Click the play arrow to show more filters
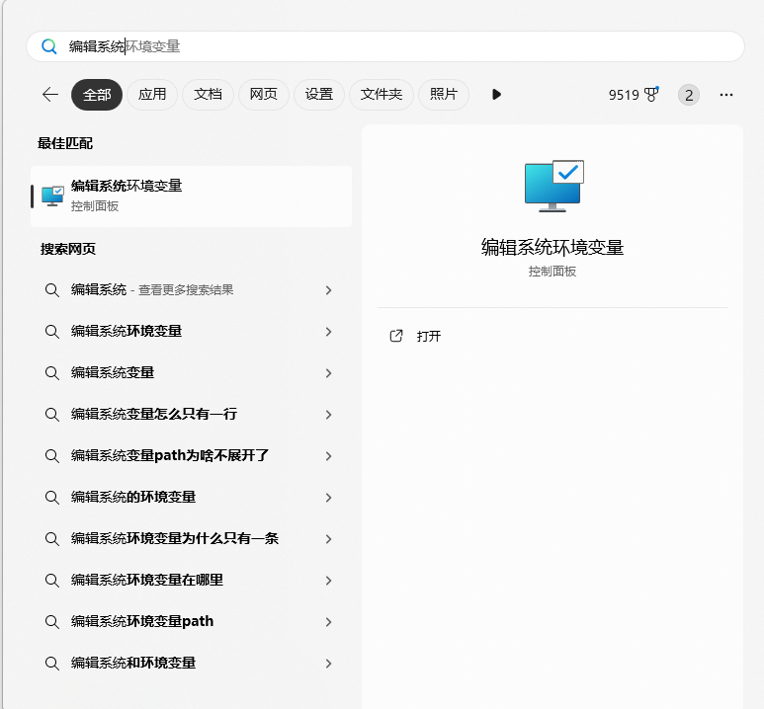The width and height of the screenshot is (764, 709). tap(496, 95)
